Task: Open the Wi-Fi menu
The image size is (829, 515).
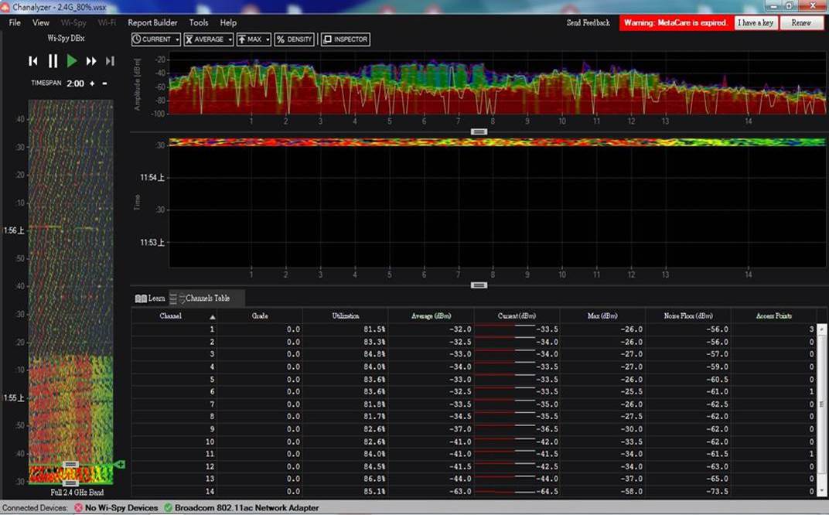Action: [x=107, y=22]
